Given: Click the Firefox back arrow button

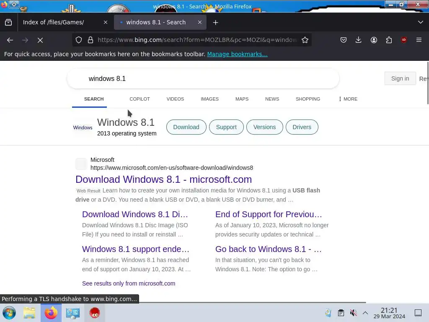Looking at the screenshot, I should (10, 40).
